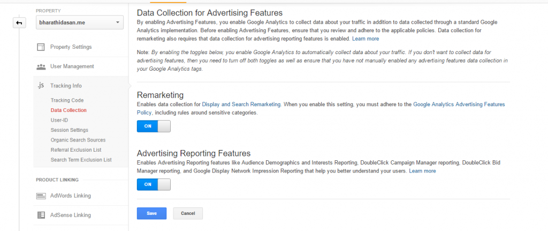Click the AdWords Linking icon
The height and width of the screenshot is (231, 548).
[41, 196]
